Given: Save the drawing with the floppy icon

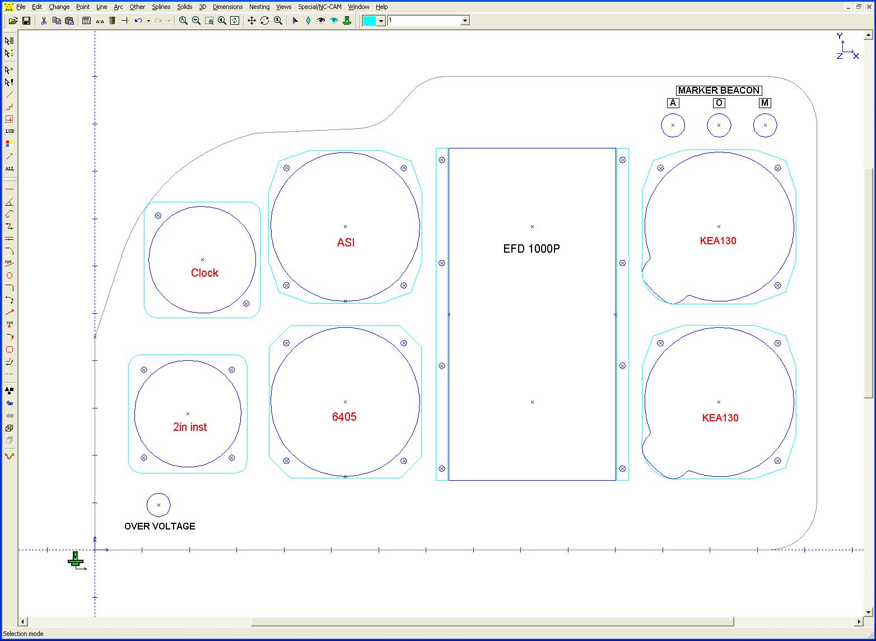Looking at the screenshot, I should tap(26, 21).
